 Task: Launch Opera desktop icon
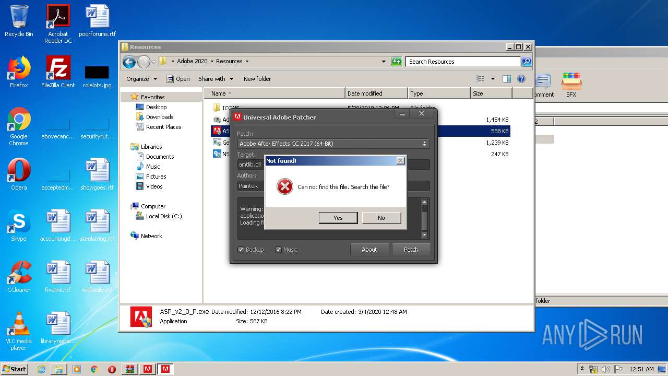[19, 174]
